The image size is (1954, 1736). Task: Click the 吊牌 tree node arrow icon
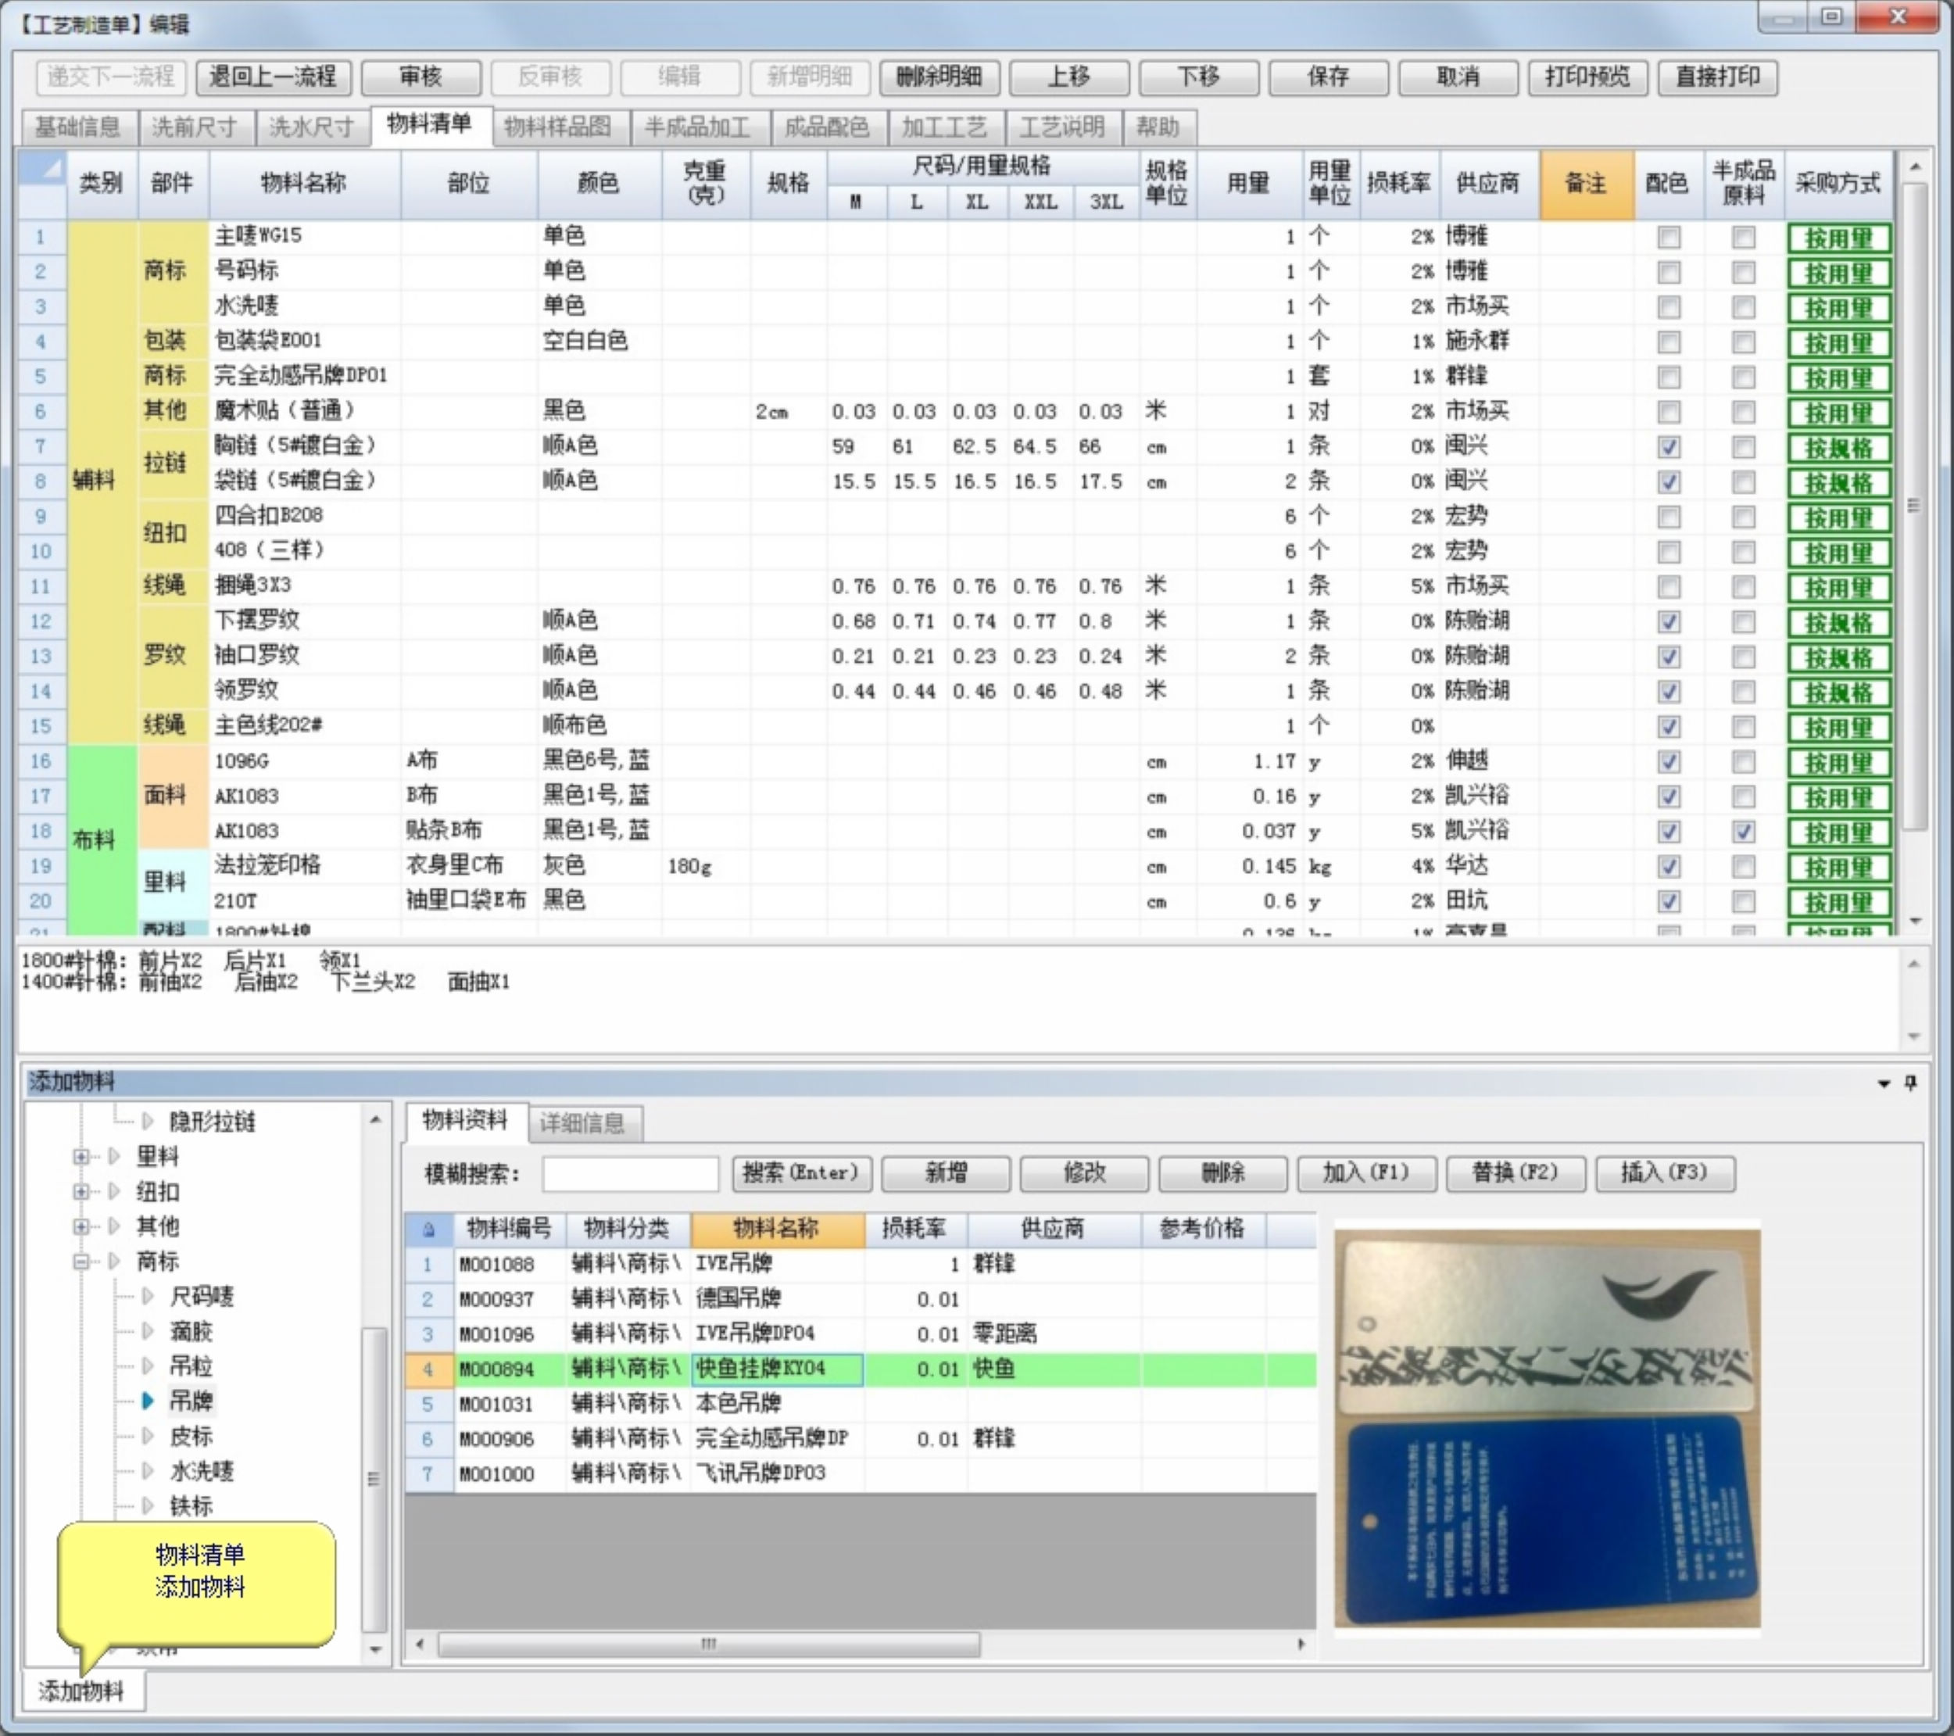(149, 1401)
